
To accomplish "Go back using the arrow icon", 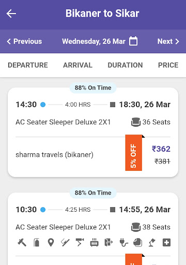I will pyautogui.click(x=11, y=13).
